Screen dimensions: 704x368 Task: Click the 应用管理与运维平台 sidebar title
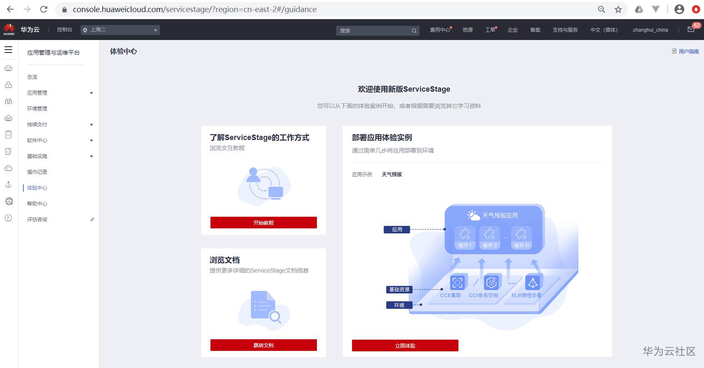click(53, 53)
